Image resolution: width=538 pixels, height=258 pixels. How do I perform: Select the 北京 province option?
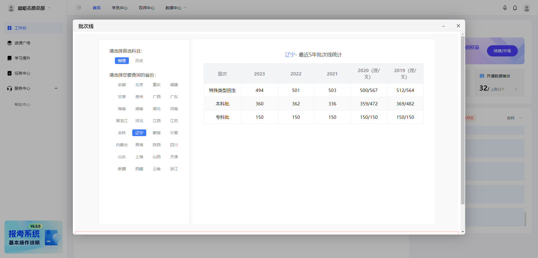(139, 85)
